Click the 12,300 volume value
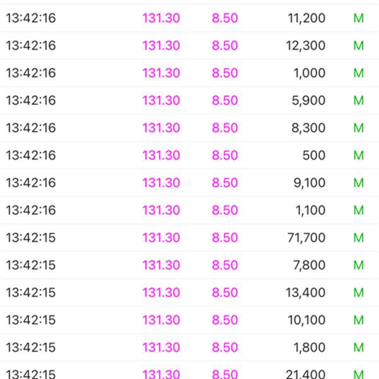Screen dimensions: 379x379 pyautogui.click(x=306, y=45)
